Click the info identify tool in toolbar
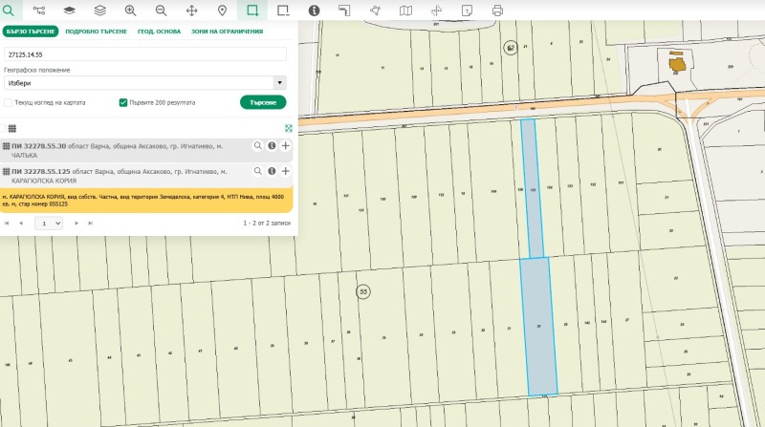The width and height of the screenshot is (765, 427). click(314, 11)
